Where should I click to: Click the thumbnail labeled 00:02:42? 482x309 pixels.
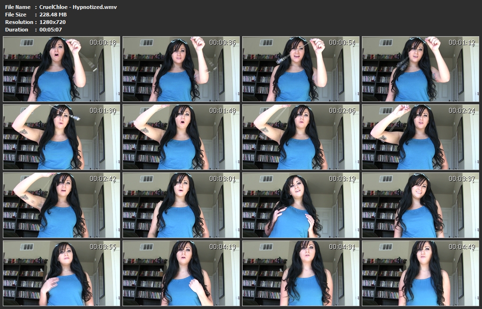click(61, 205)
